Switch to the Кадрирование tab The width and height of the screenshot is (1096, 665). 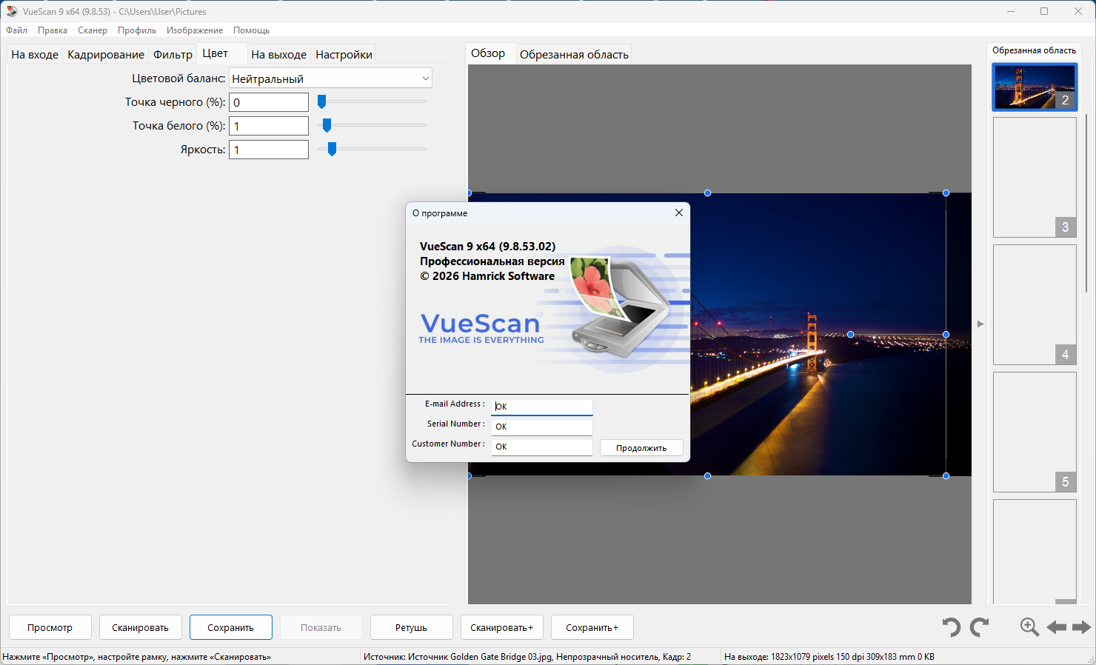[106, 55]
